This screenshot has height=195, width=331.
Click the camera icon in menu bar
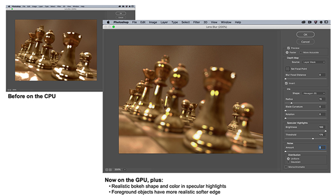click(x=310, y=22)
